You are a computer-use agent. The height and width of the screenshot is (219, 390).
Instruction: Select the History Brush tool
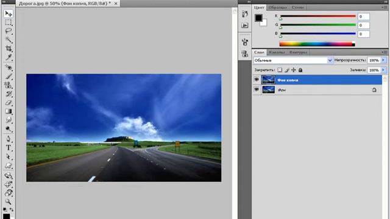[x=9, y=94]
